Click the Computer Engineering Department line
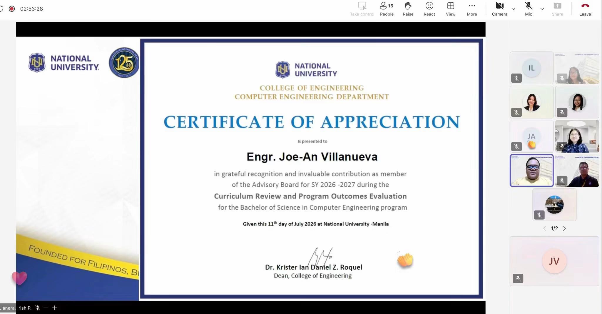 pyautogui.click(x=312, y=97)
